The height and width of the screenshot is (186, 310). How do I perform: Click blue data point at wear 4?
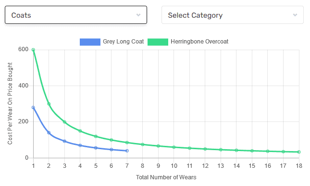click(80, 145)
